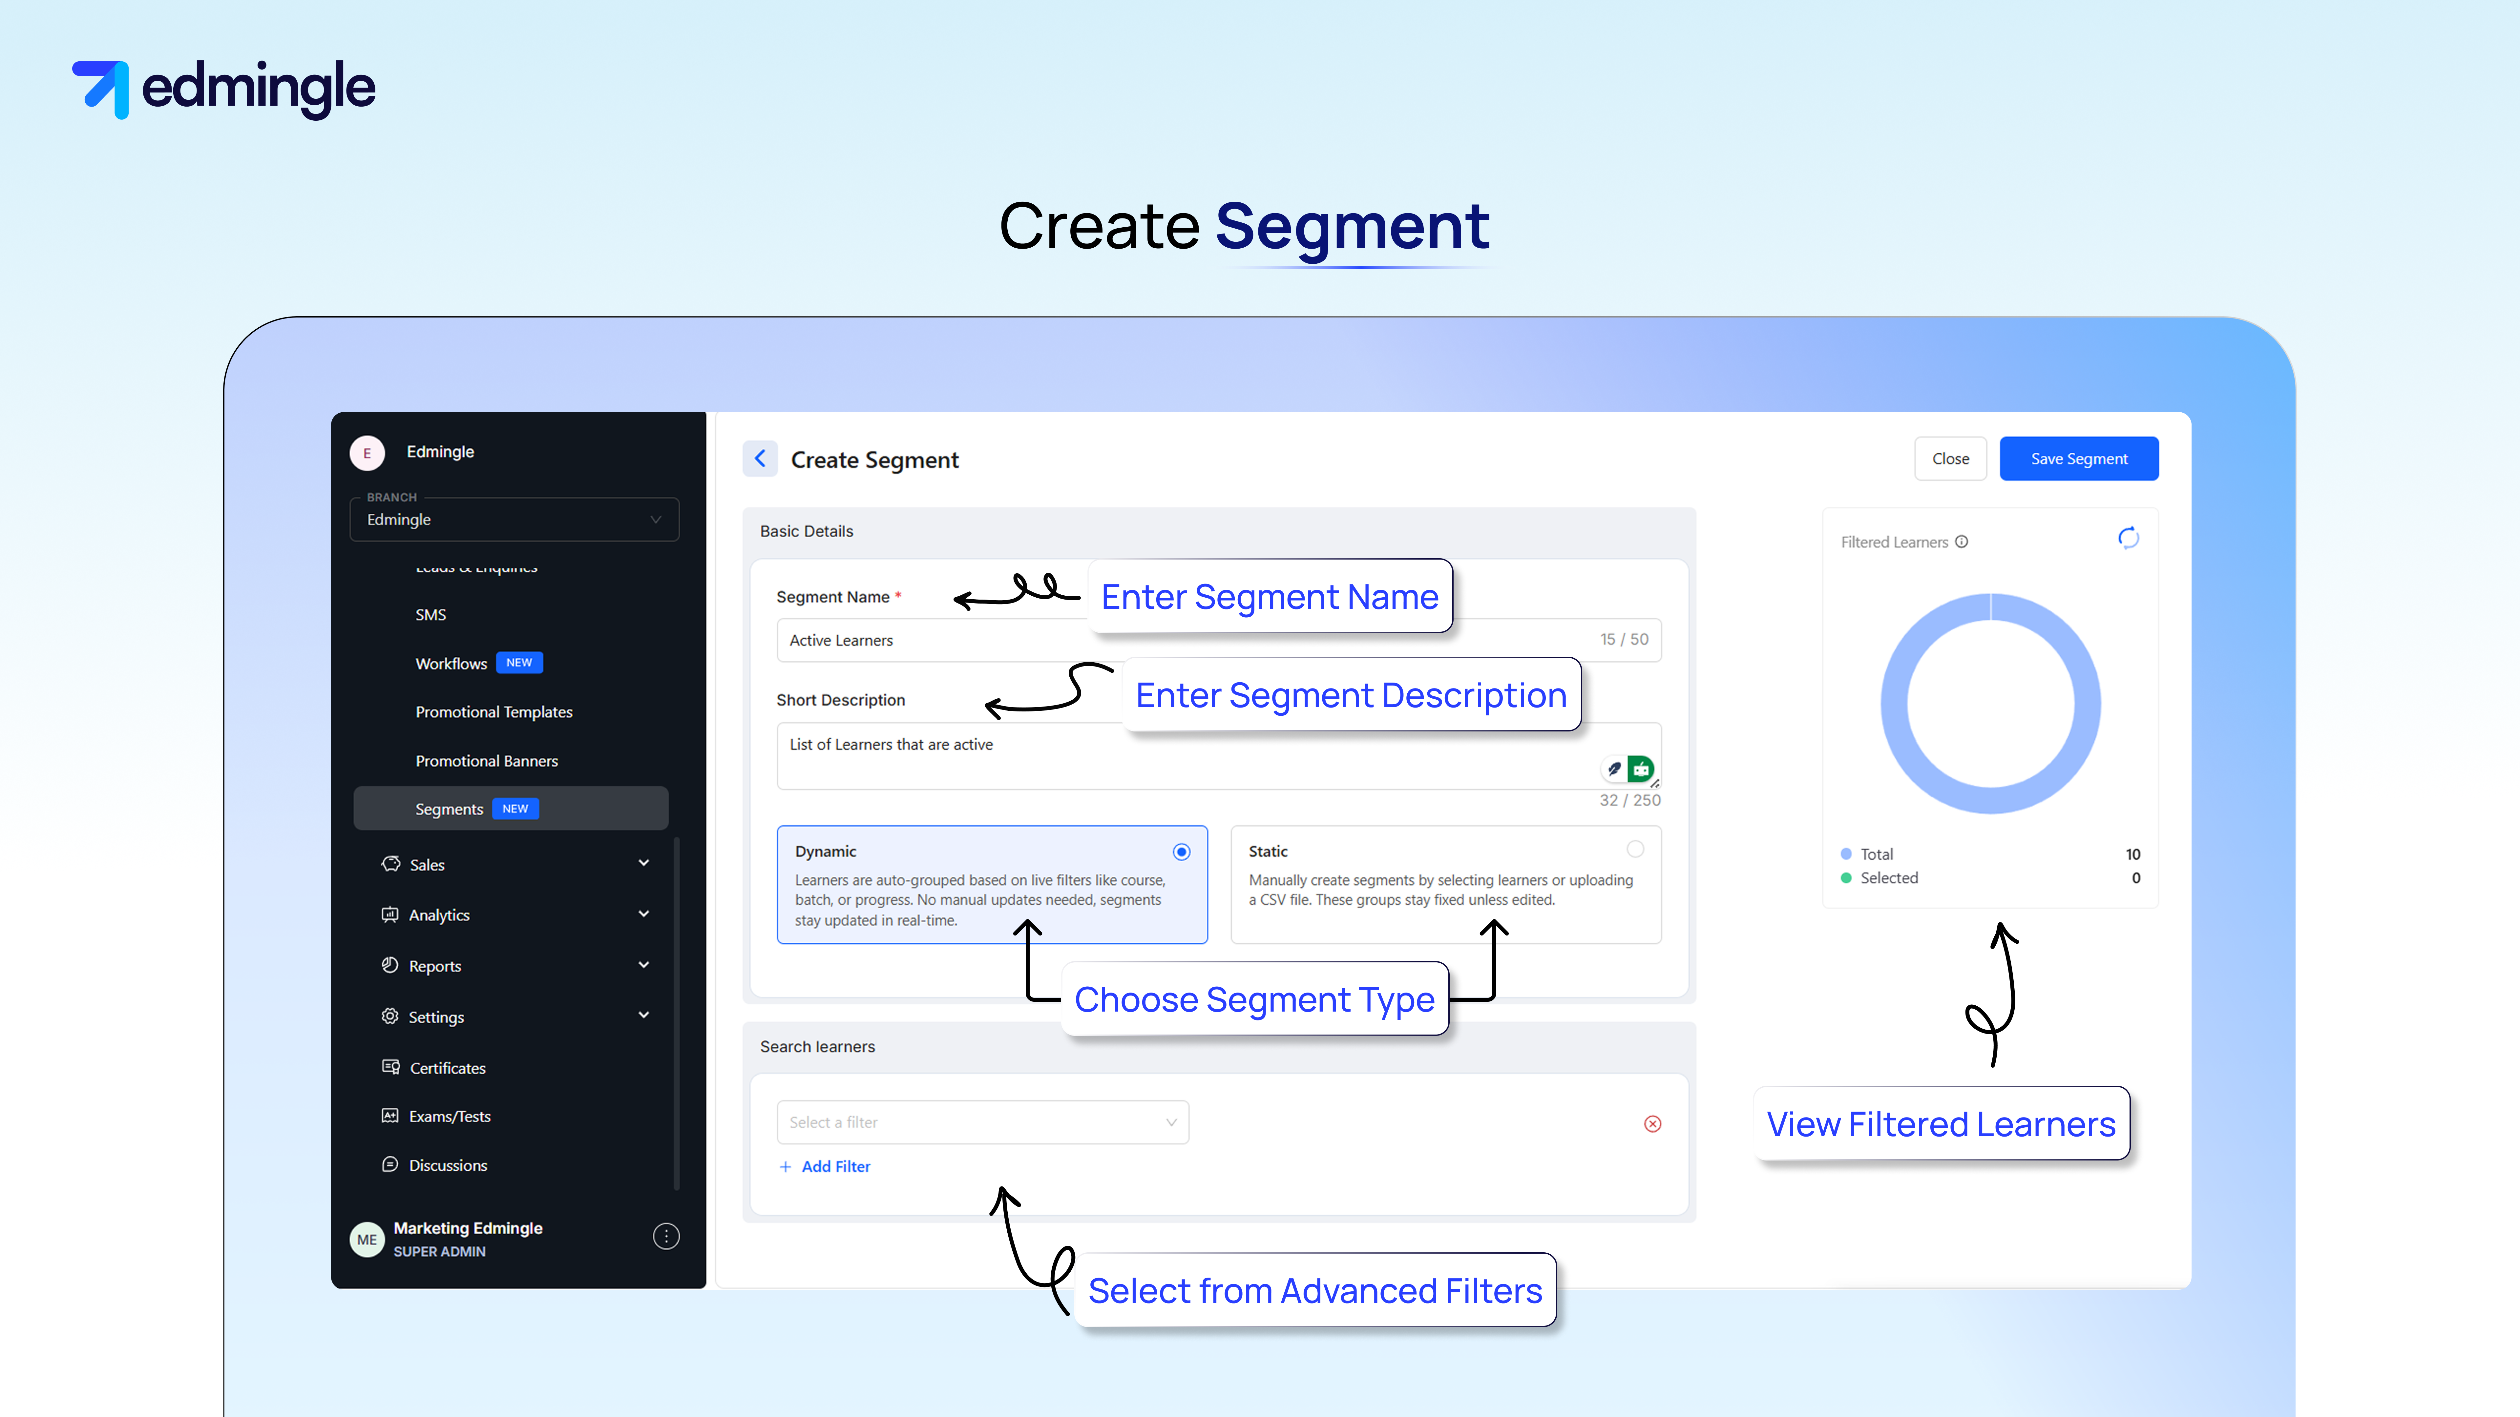The image size is (2520, 1417).
Task: Click the green assistant icon in the description box
Action: [x=1641, y=770]
